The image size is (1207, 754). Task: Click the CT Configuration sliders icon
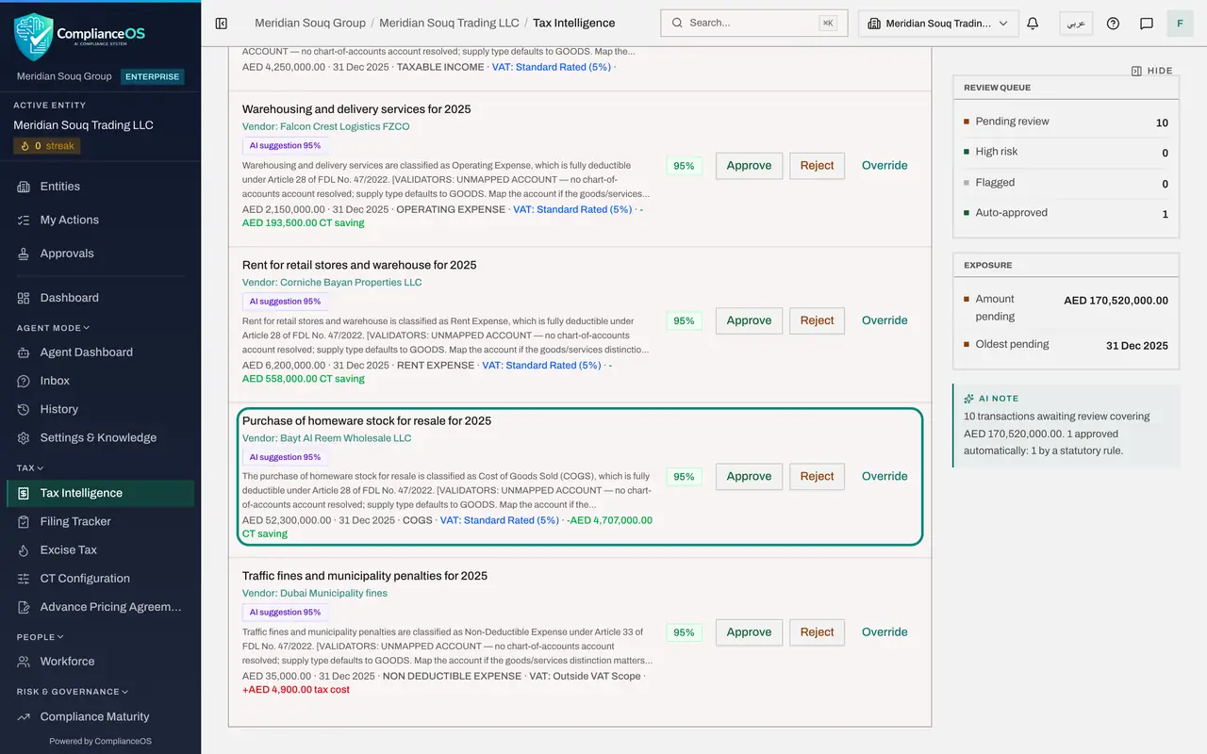(x=24, y=579)
